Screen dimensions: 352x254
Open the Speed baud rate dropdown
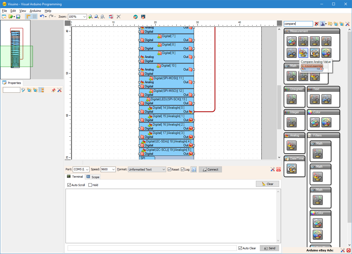click(x=113, y=170)
